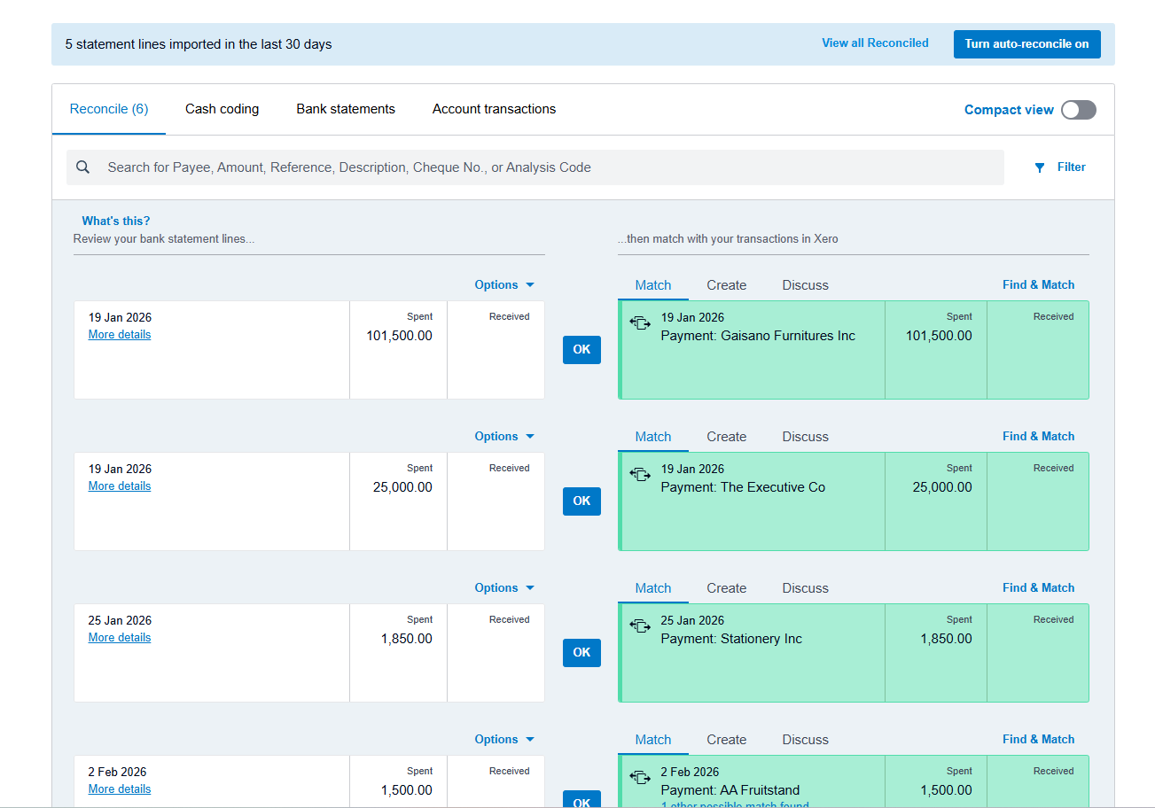Click Find & Match for Stationery Inc row
The image size is (1155, 808).
point(1039,588)
